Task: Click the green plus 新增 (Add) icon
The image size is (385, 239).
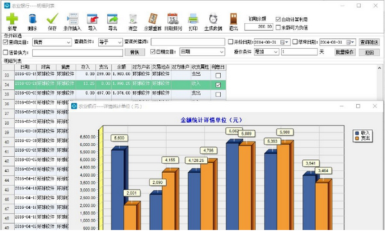Action: [12, 19]
